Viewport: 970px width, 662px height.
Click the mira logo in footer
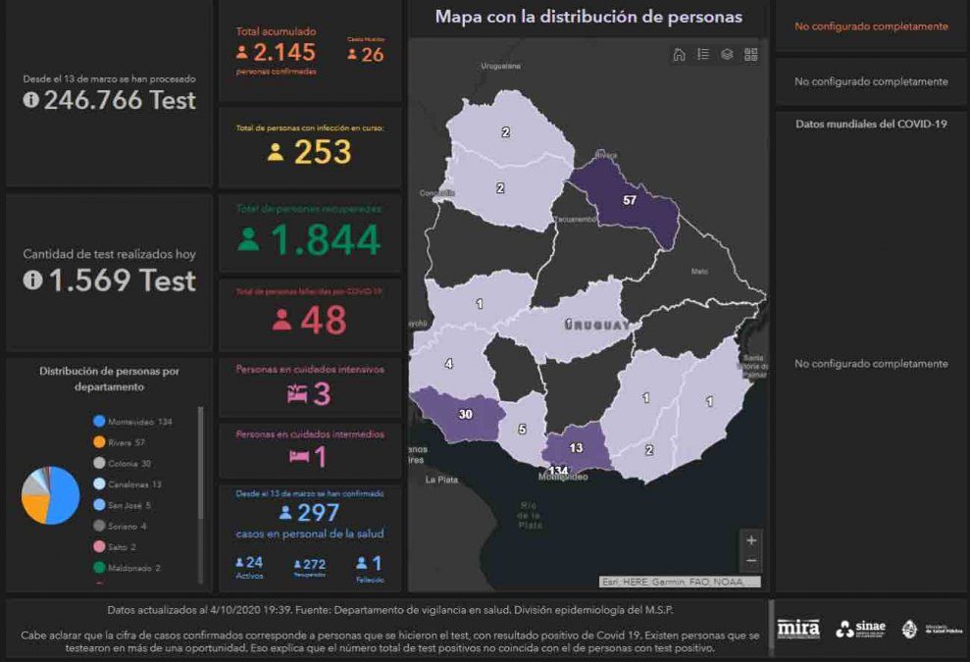click(x=797, y=629)
